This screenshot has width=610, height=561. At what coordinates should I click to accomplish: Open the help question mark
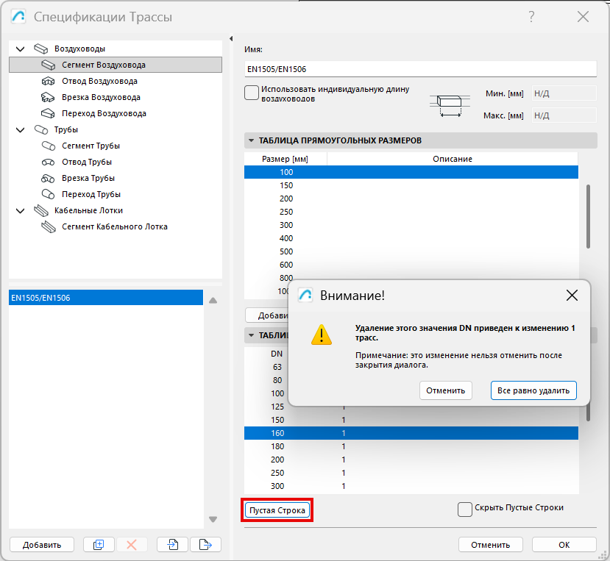(x=531, y=17)
